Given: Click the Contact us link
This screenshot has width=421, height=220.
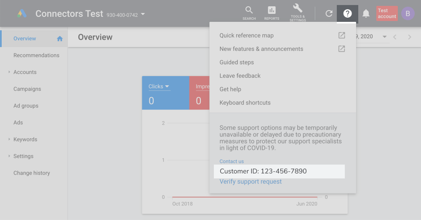Looking at the screenshot, I should click(x=232, y=161).
